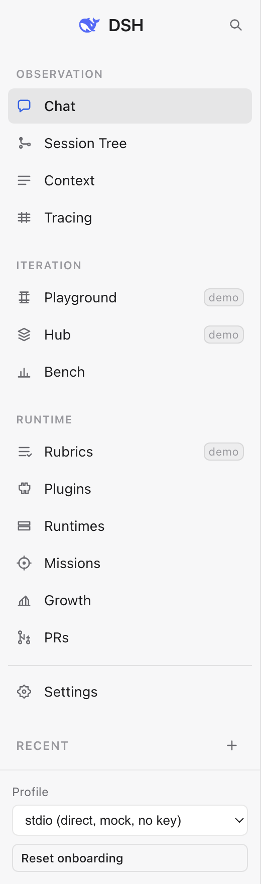Open the Context menu item
Screen dimensions: 261x884
(130, 180)
